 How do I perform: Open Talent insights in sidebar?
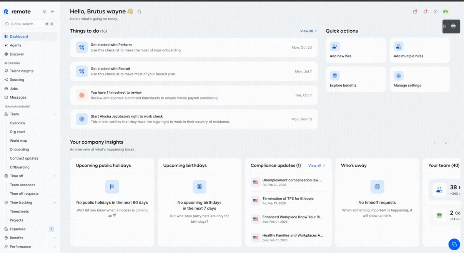pos(30,71)
